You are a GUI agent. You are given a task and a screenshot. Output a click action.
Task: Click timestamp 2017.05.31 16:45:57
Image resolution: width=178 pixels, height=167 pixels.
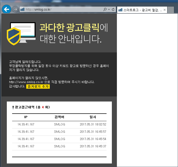(93, 132)
